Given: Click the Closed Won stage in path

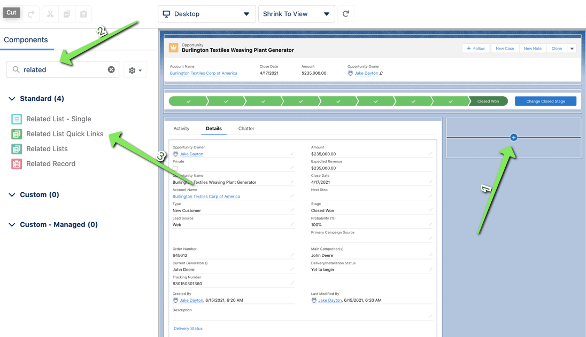Looking at the screenshot, I should 488,101.
